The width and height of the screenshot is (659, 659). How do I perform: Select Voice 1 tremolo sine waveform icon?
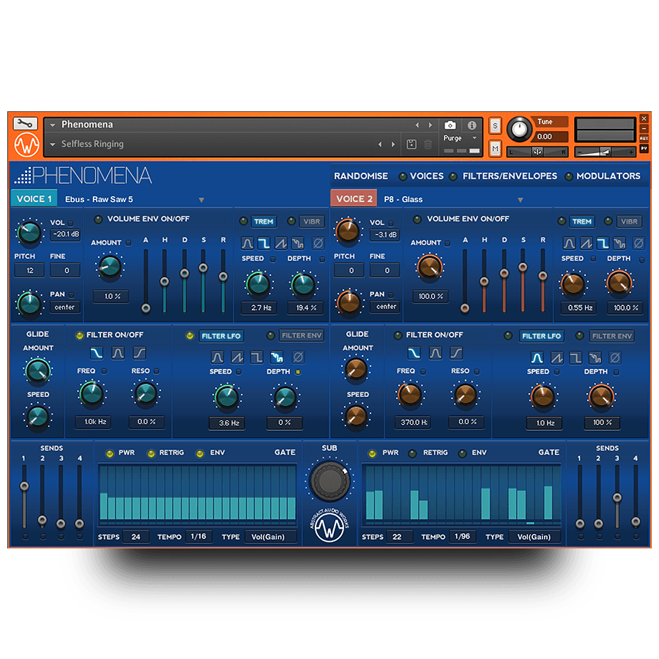point(247,243)
